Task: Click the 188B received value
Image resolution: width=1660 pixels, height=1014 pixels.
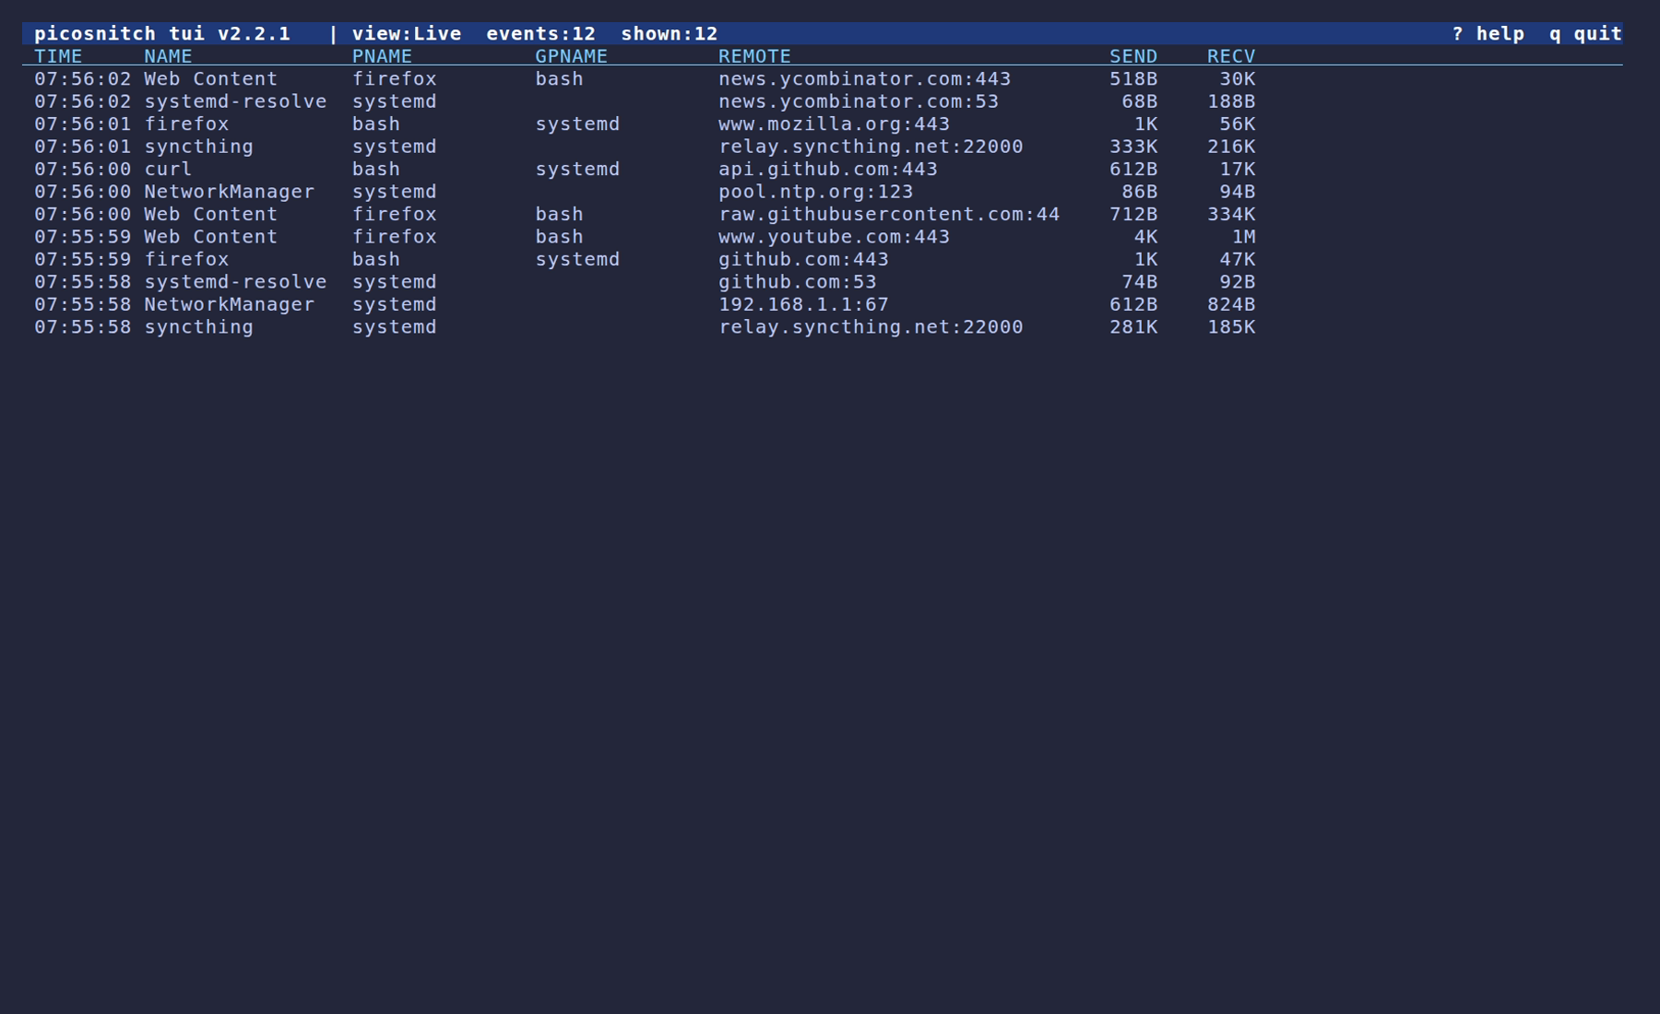Action: 1231,101
